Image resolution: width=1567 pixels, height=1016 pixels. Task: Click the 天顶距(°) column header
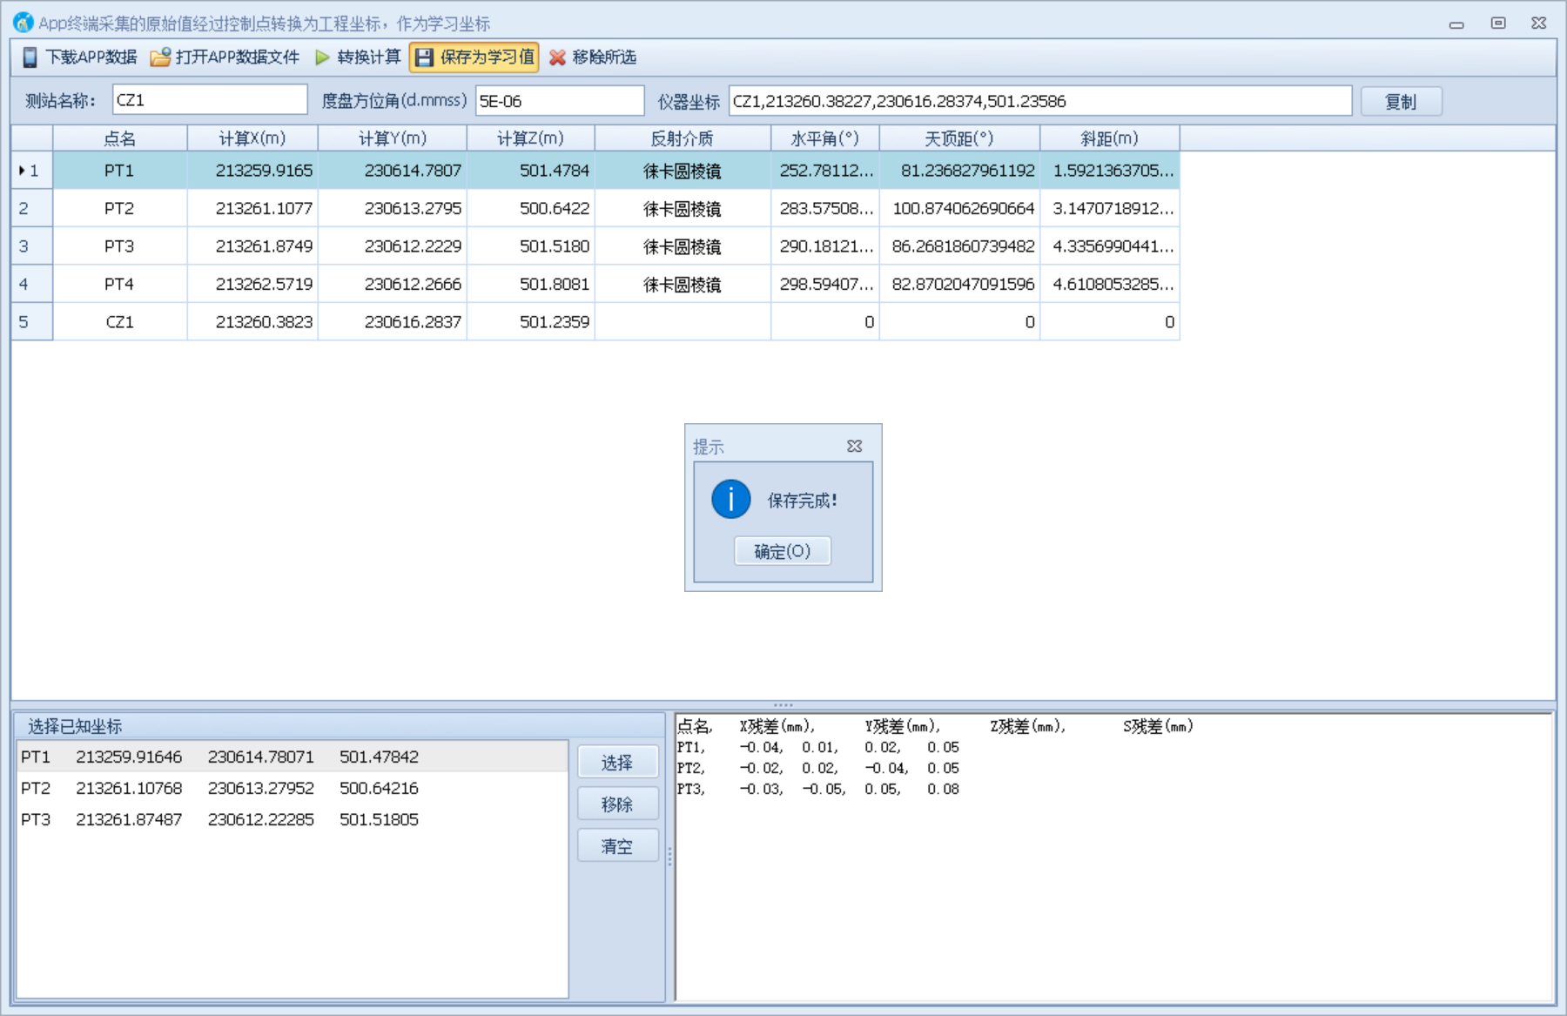(x=959, y=138)
